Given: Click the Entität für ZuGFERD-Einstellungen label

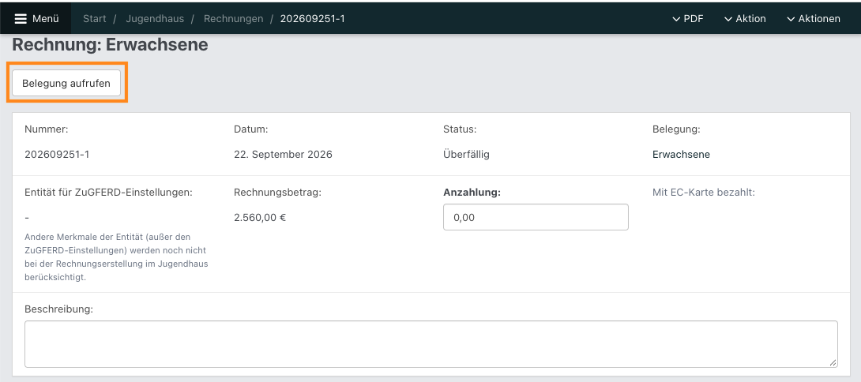Looking at the screenshot, I should pos(108,193).
